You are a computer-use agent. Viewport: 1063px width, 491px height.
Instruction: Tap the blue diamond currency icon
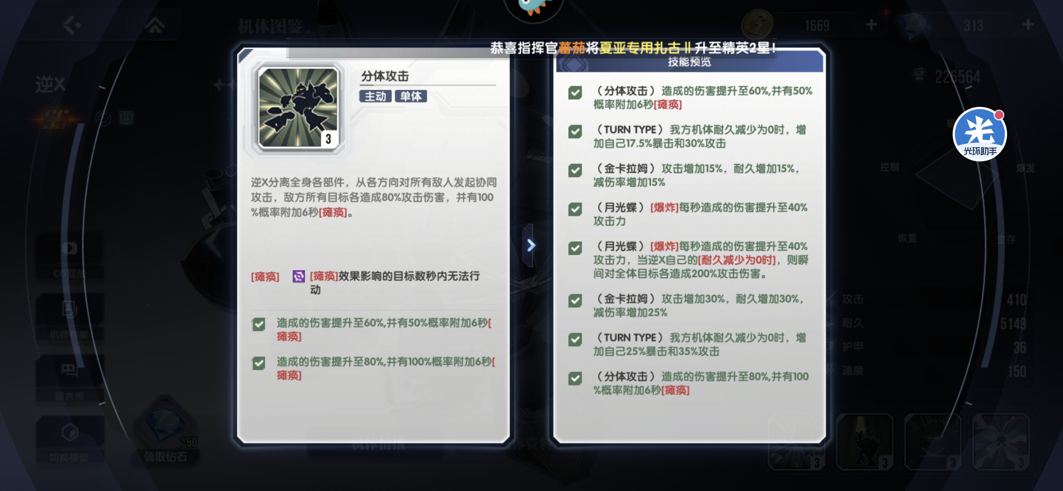[x=914, y=25]
